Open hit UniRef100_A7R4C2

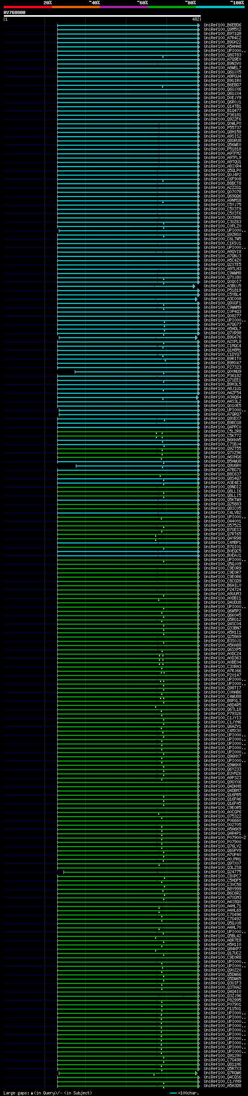coord(222,38)
